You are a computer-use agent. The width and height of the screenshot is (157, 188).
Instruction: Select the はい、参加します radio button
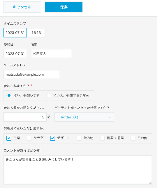[x=9, y=95]
